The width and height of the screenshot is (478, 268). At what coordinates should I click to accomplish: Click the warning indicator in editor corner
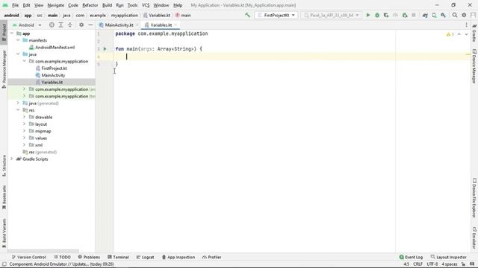450,34
